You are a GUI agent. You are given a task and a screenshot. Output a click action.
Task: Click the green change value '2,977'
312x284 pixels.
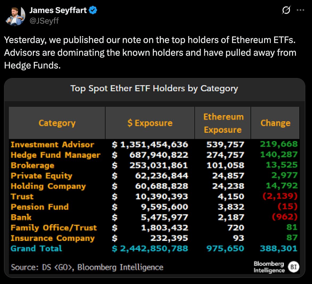285,175
